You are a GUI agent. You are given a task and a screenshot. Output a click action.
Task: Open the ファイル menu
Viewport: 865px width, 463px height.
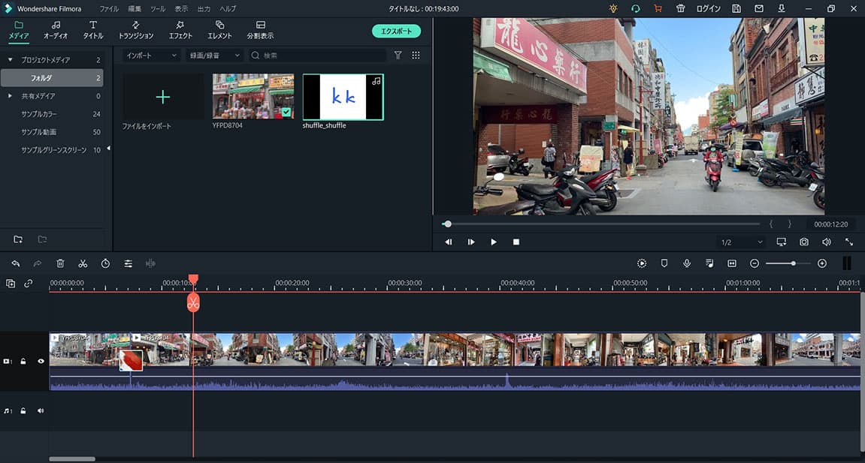(109, 8)
